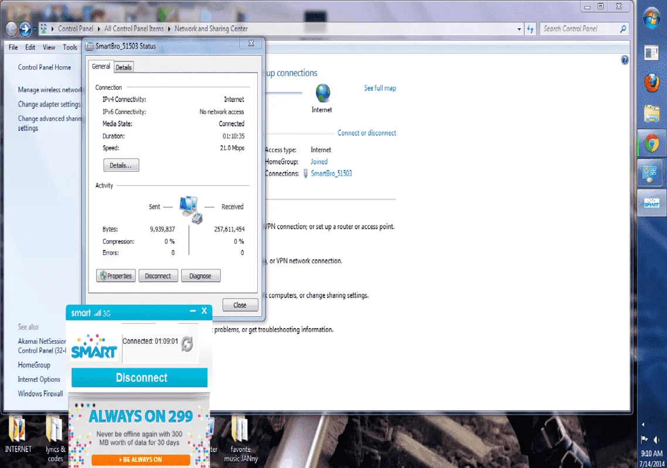Click the Smart refresh connection icon

pos(187,343)
